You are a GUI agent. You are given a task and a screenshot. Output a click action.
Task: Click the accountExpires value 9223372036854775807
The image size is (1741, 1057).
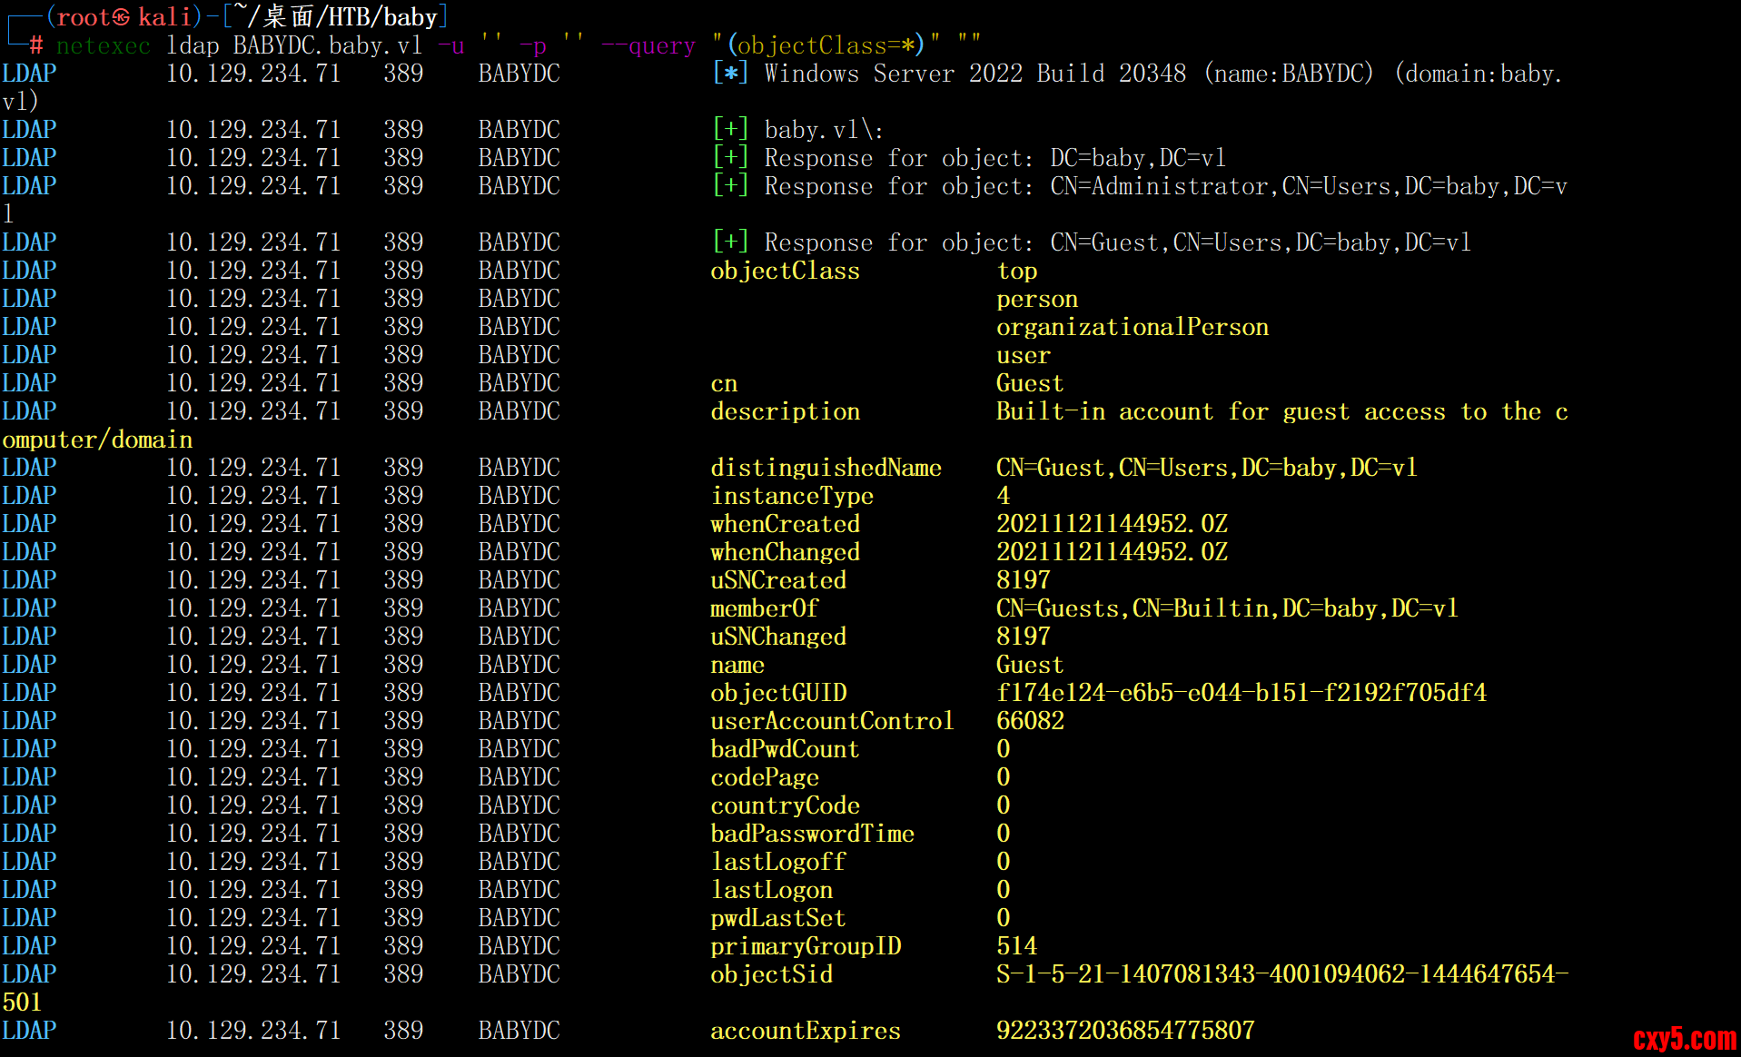click(1124, 1031)
